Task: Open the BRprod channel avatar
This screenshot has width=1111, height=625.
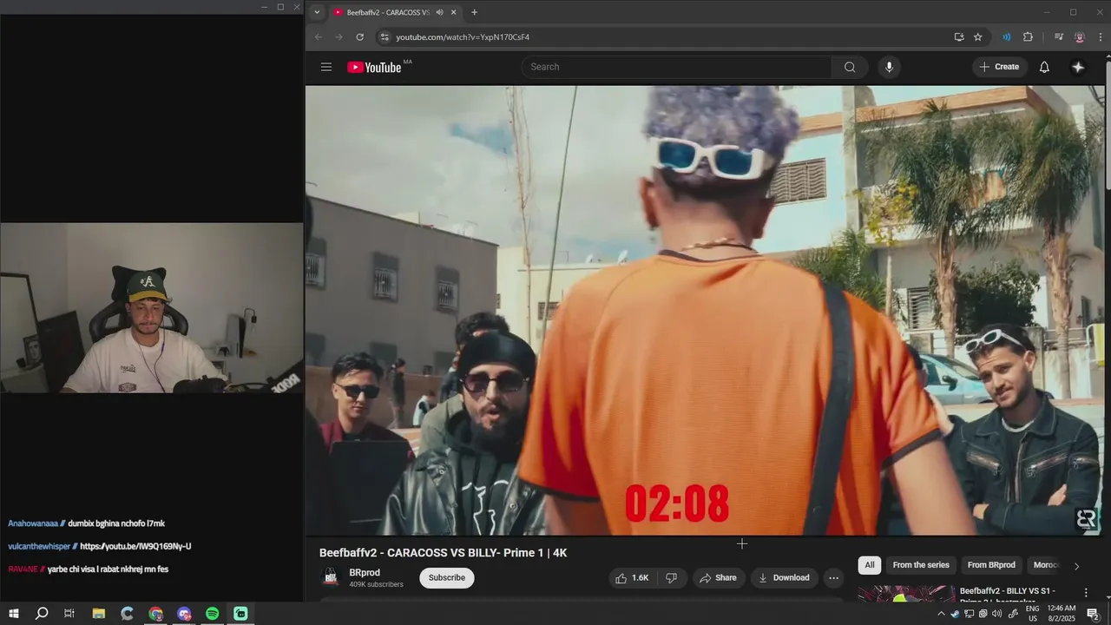Action: [x=330, y=578]
